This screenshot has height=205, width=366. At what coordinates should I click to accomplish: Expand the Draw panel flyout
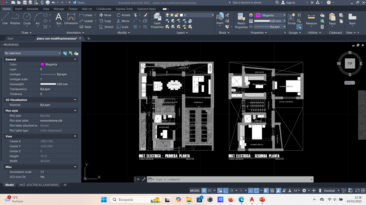pyautogui.click(x=27, y=32)
